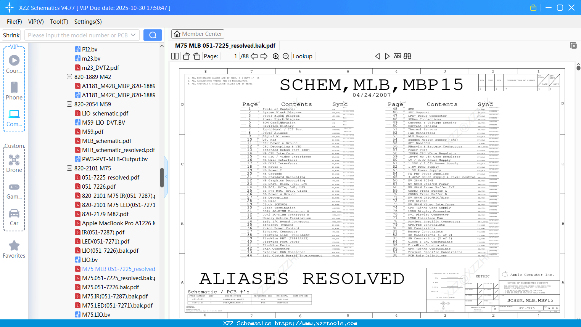Viewport: 581px width, 327px height.
Task: Open 820-2179 M82.pdf
Action: (x=105, y=214)
